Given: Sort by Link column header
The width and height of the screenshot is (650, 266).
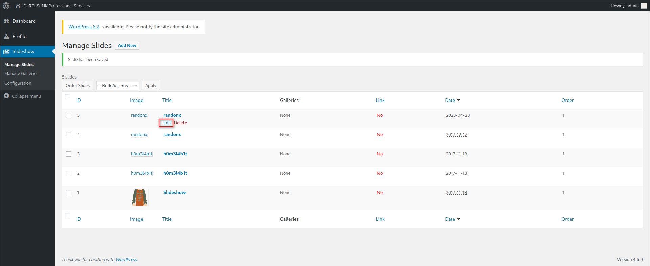Looking at the screenshot, I should [x=380, y=100].
